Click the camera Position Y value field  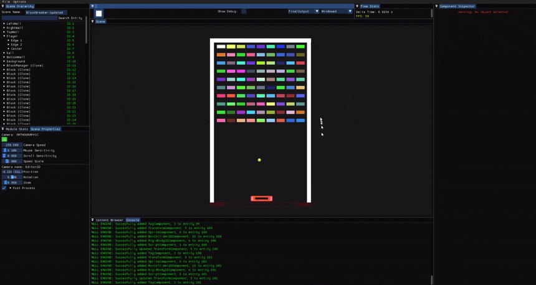pos(17,172)
